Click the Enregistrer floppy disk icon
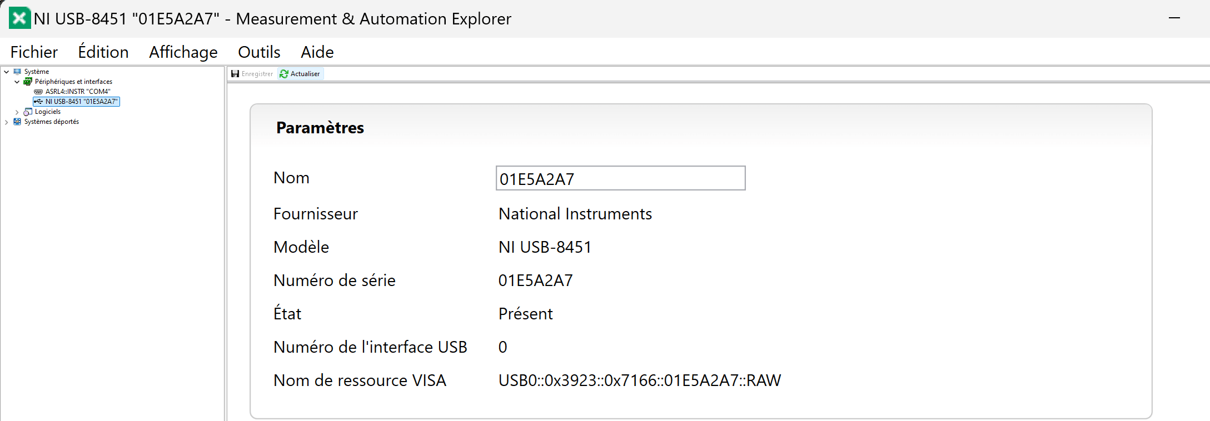1210x421 pixels. (x=235, y=74)
